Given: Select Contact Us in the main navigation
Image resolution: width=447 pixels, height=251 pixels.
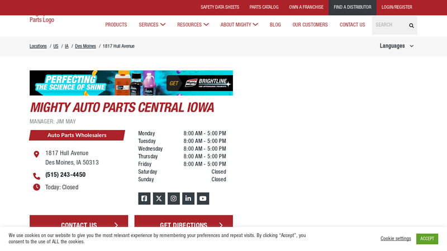Looking at the screenshot, I should tap(352, 25).
